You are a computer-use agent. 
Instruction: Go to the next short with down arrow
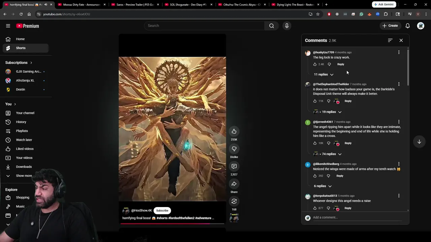coord(419,142)
